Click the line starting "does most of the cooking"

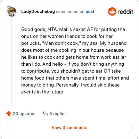[x=73, y=50]
